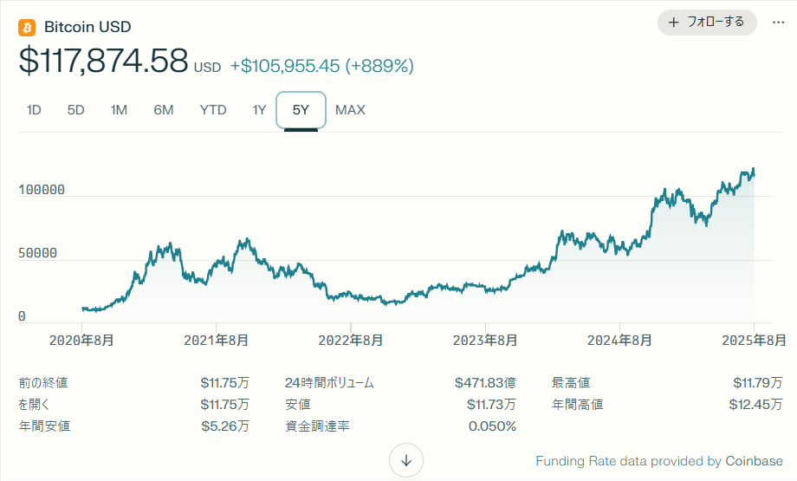Select the 5Y time range tab
Image resolution: width=797 pixels, height=481 pixels.
pyautogui.click(x=301, y=110)
